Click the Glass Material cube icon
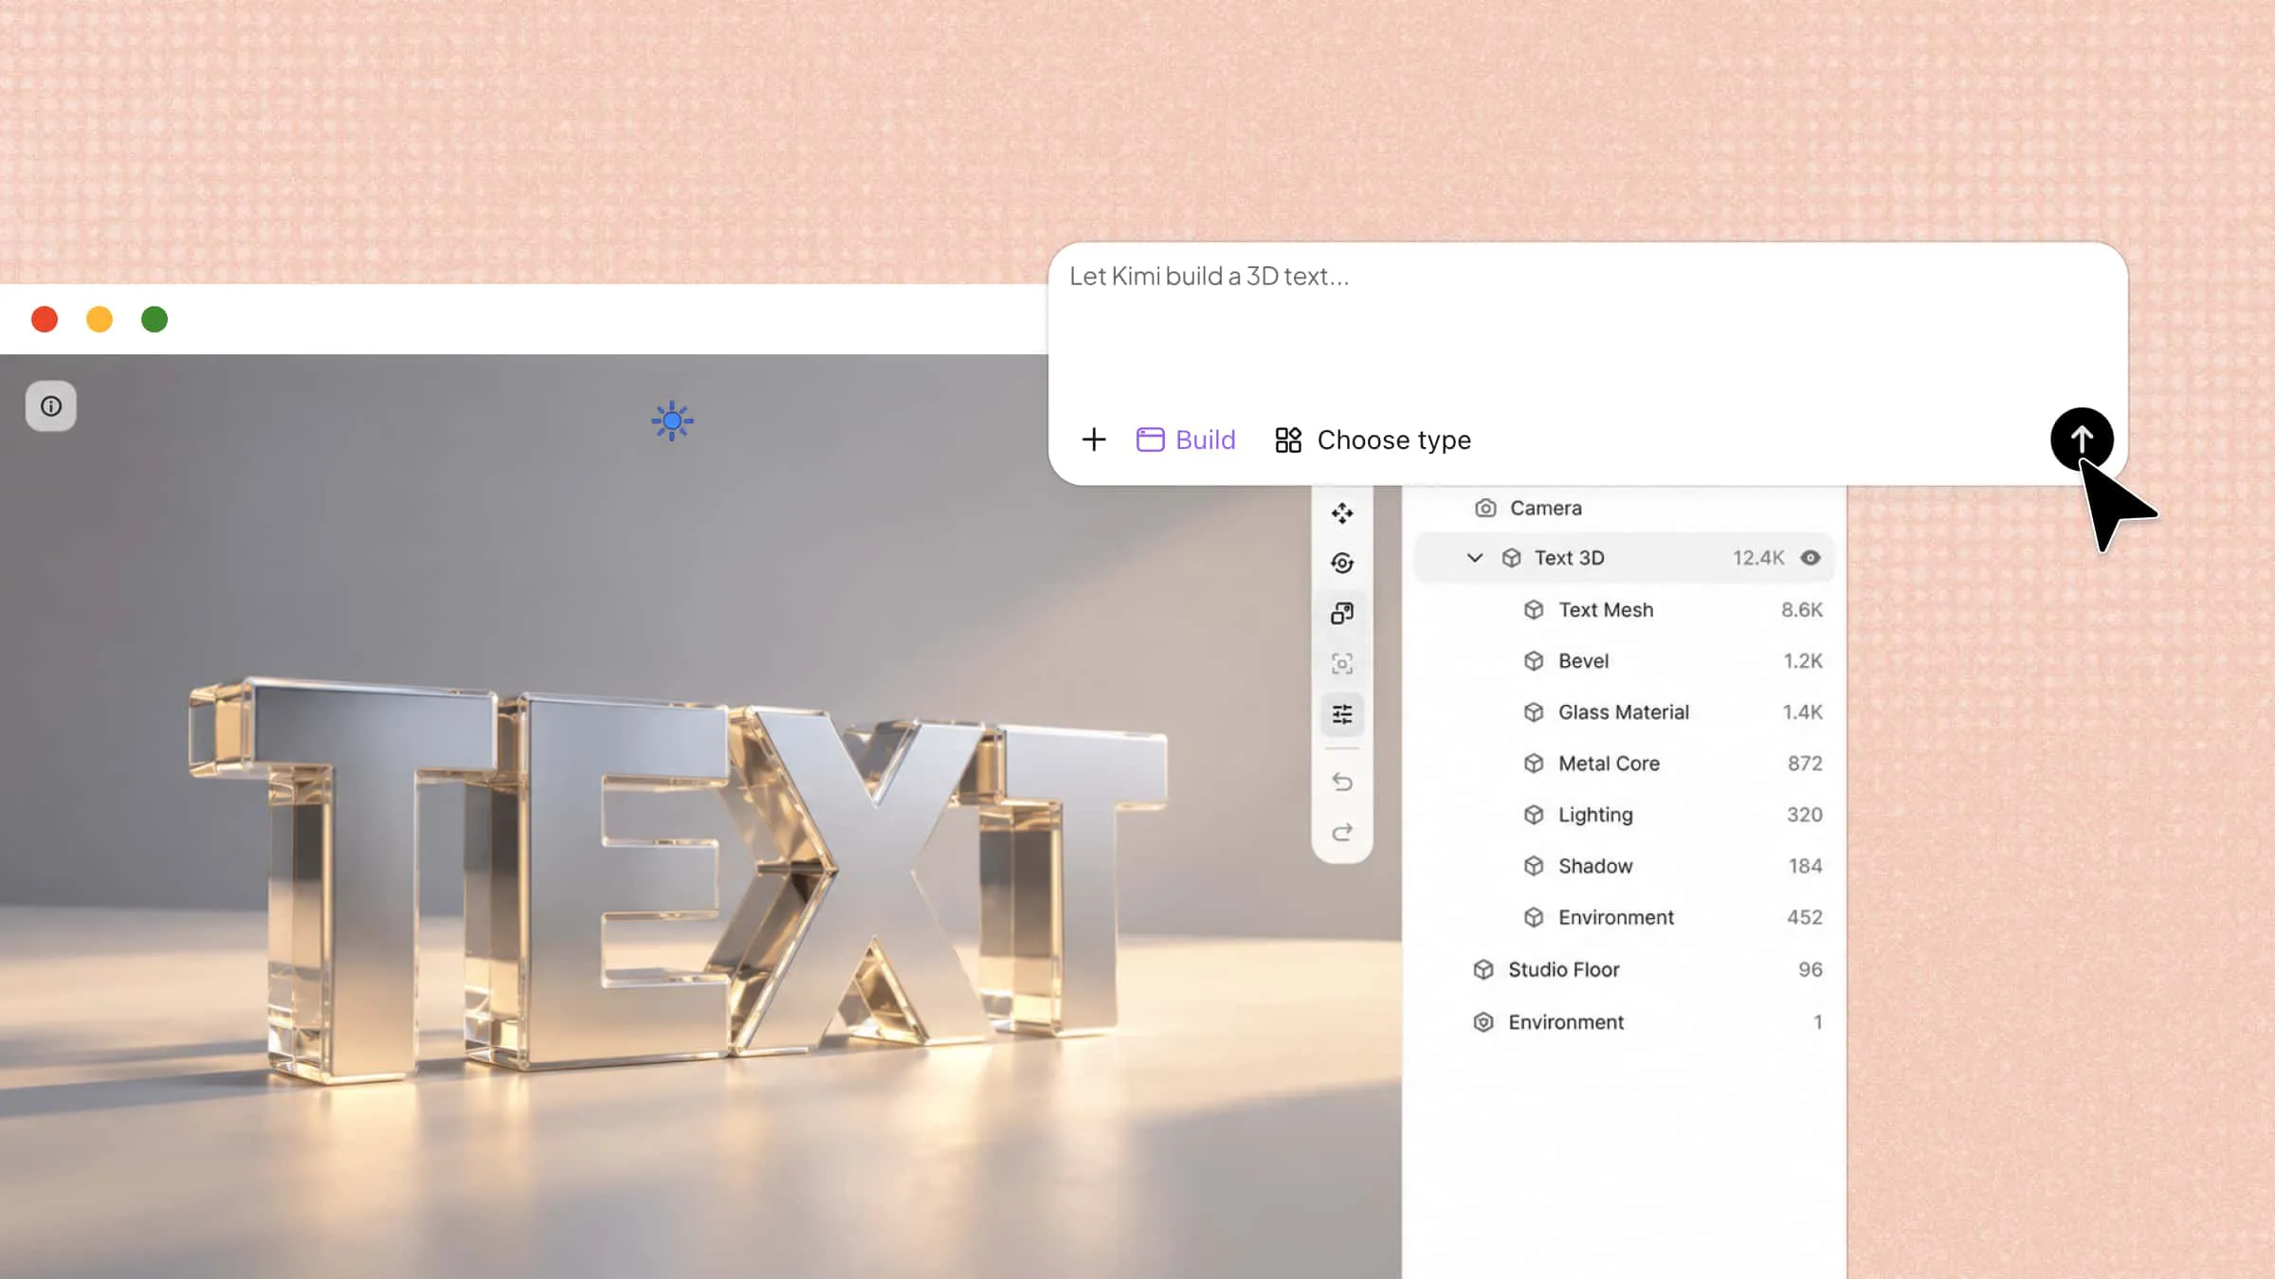 (x=1534, y=712)
